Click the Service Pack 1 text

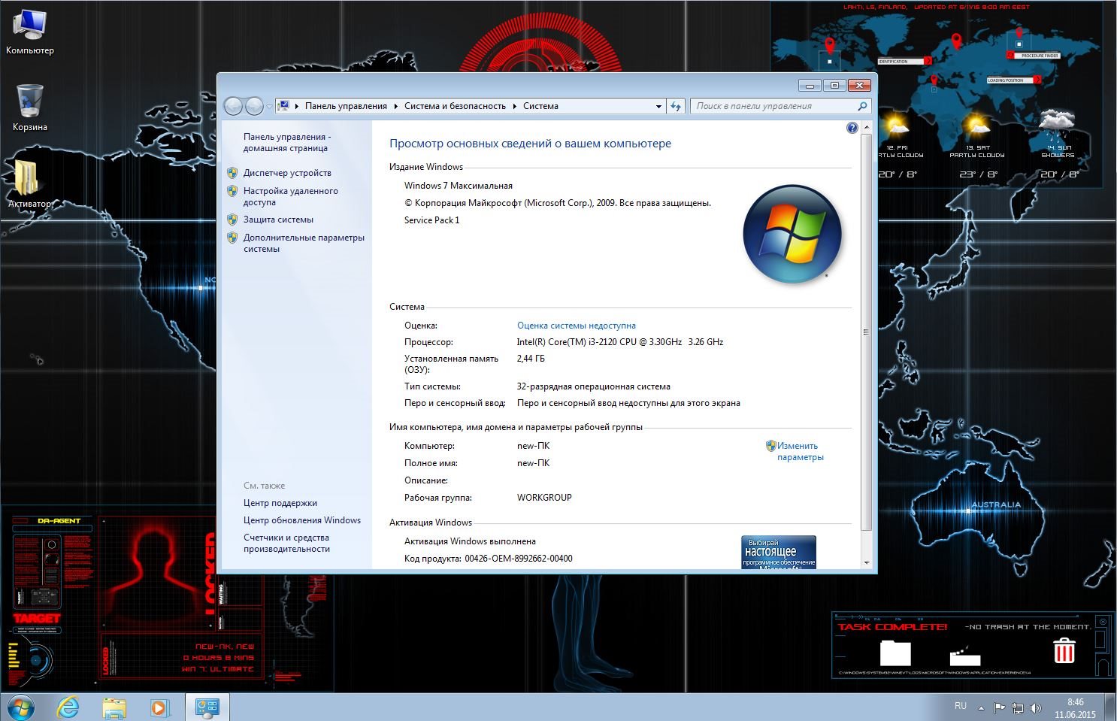[431, 220]
